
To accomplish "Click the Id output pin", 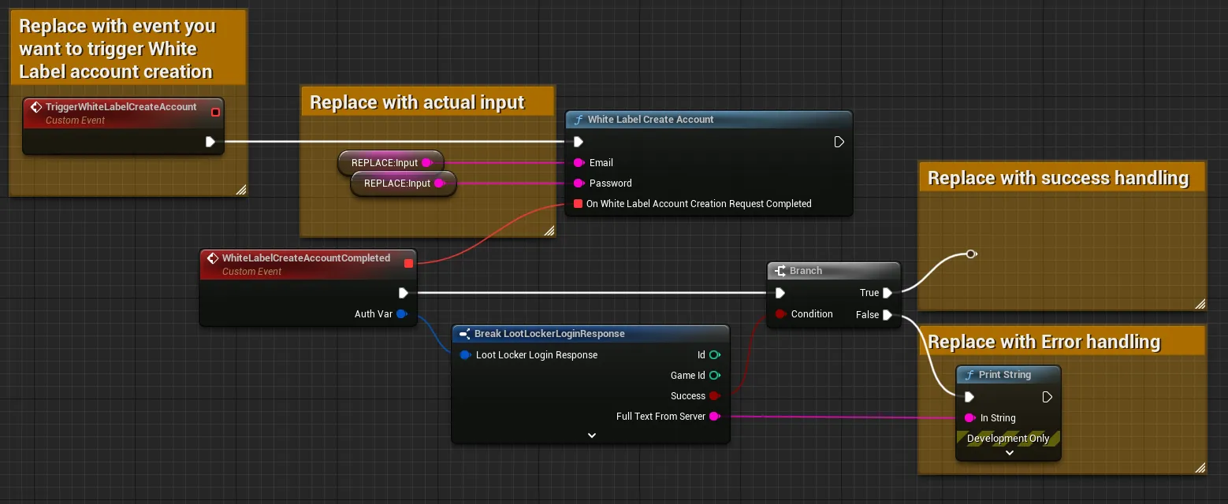I will [714, 355].
